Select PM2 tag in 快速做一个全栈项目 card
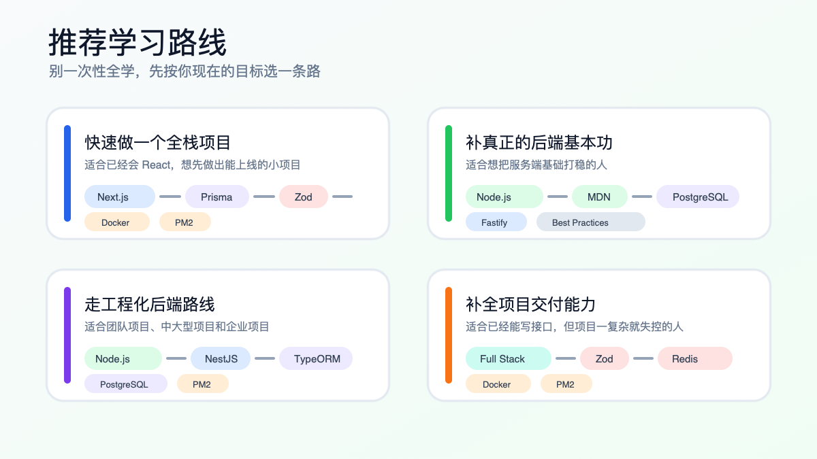This screenshot has height=459, width=817. (185, 222)
